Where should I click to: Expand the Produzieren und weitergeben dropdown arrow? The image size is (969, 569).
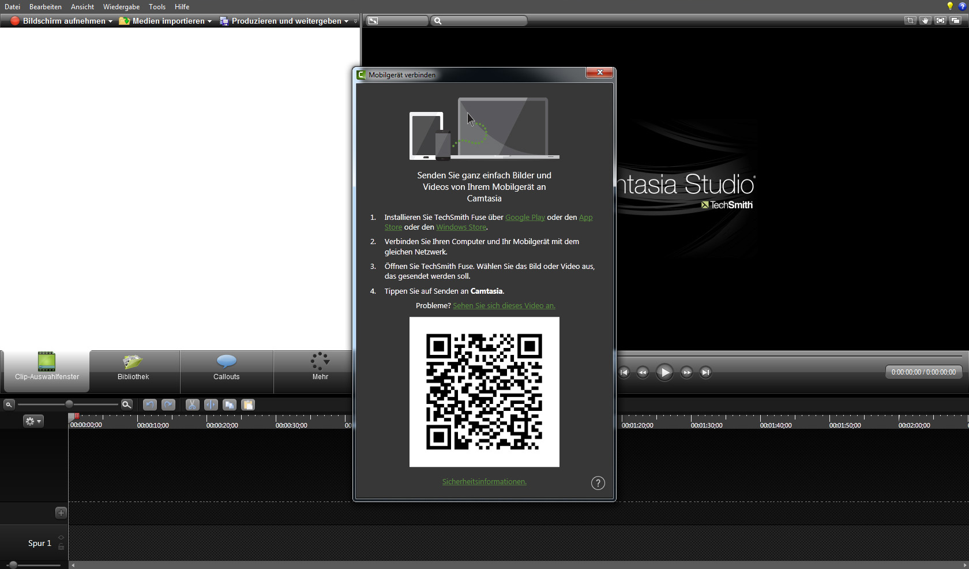pos(346,21)
